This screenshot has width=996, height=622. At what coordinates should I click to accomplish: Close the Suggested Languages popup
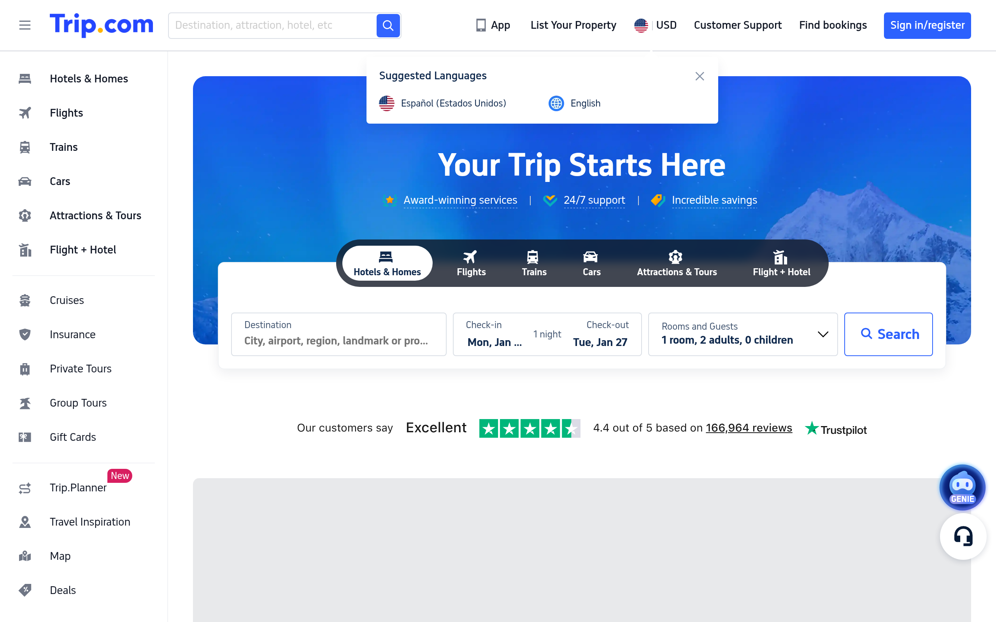tap(699, 76)
